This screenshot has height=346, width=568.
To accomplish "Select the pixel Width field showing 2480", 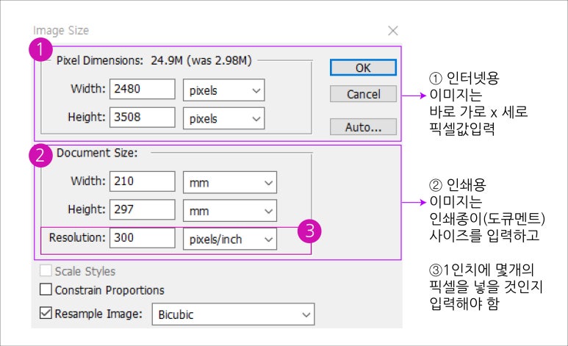I will tap(143, 89).
